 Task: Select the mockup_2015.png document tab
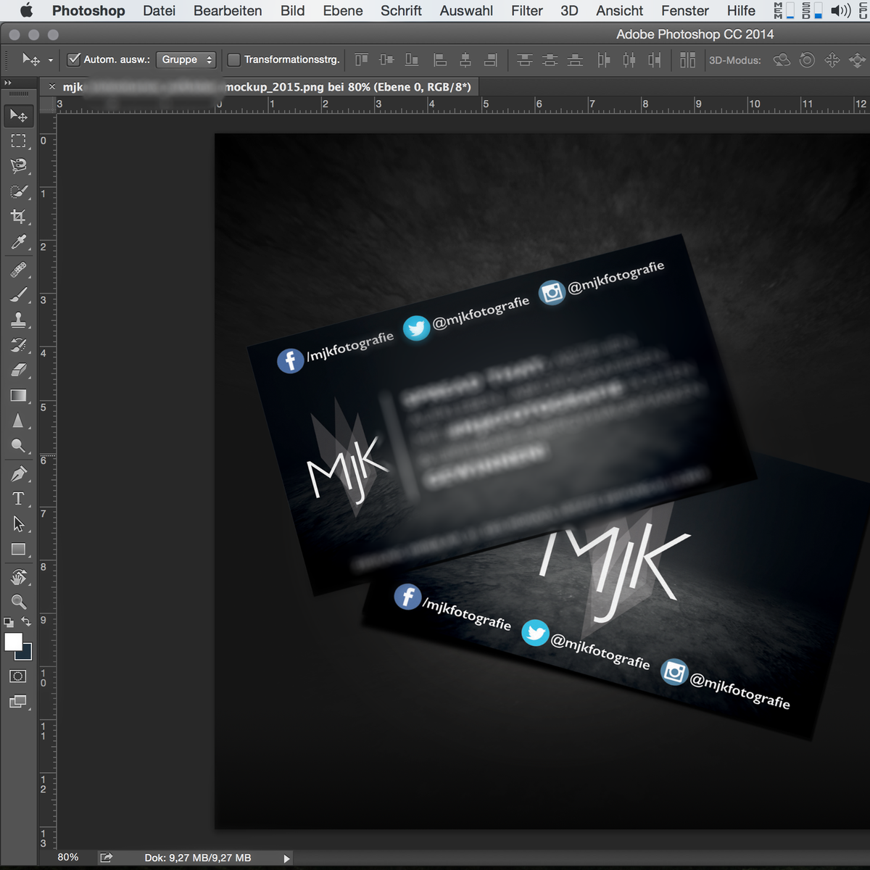pos(267,87)
